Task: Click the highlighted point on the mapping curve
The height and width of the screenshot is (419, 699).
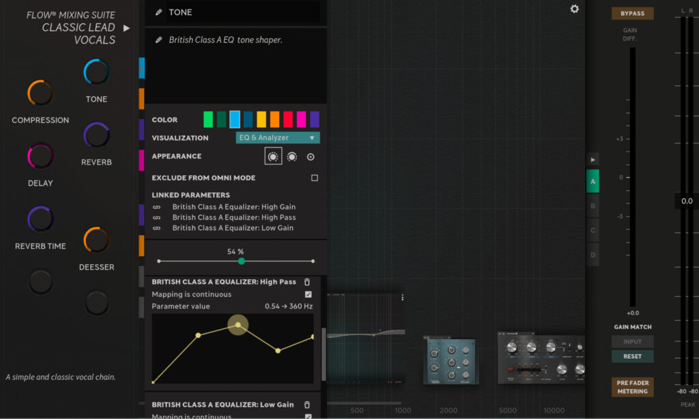Action: (238, 325)
